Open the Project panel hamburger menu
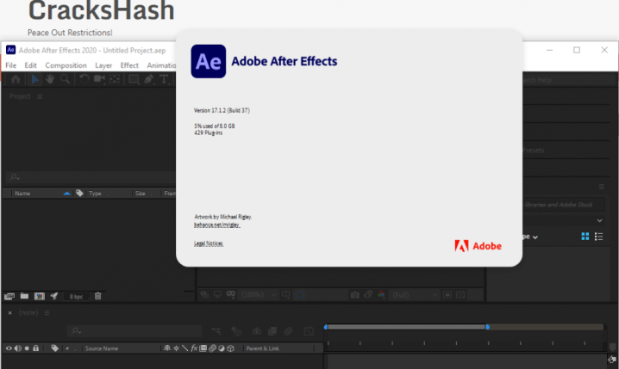This screenshot has height=369, width=619. pos(40,96)
